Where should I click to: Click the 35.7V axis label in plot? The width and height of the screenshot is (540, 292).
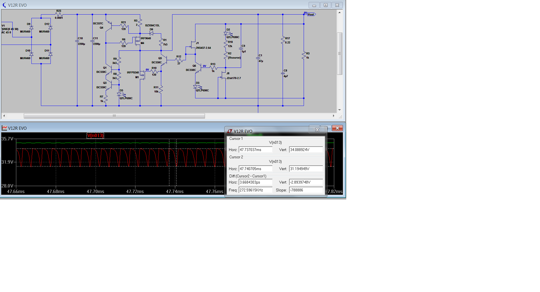point(7,139)
